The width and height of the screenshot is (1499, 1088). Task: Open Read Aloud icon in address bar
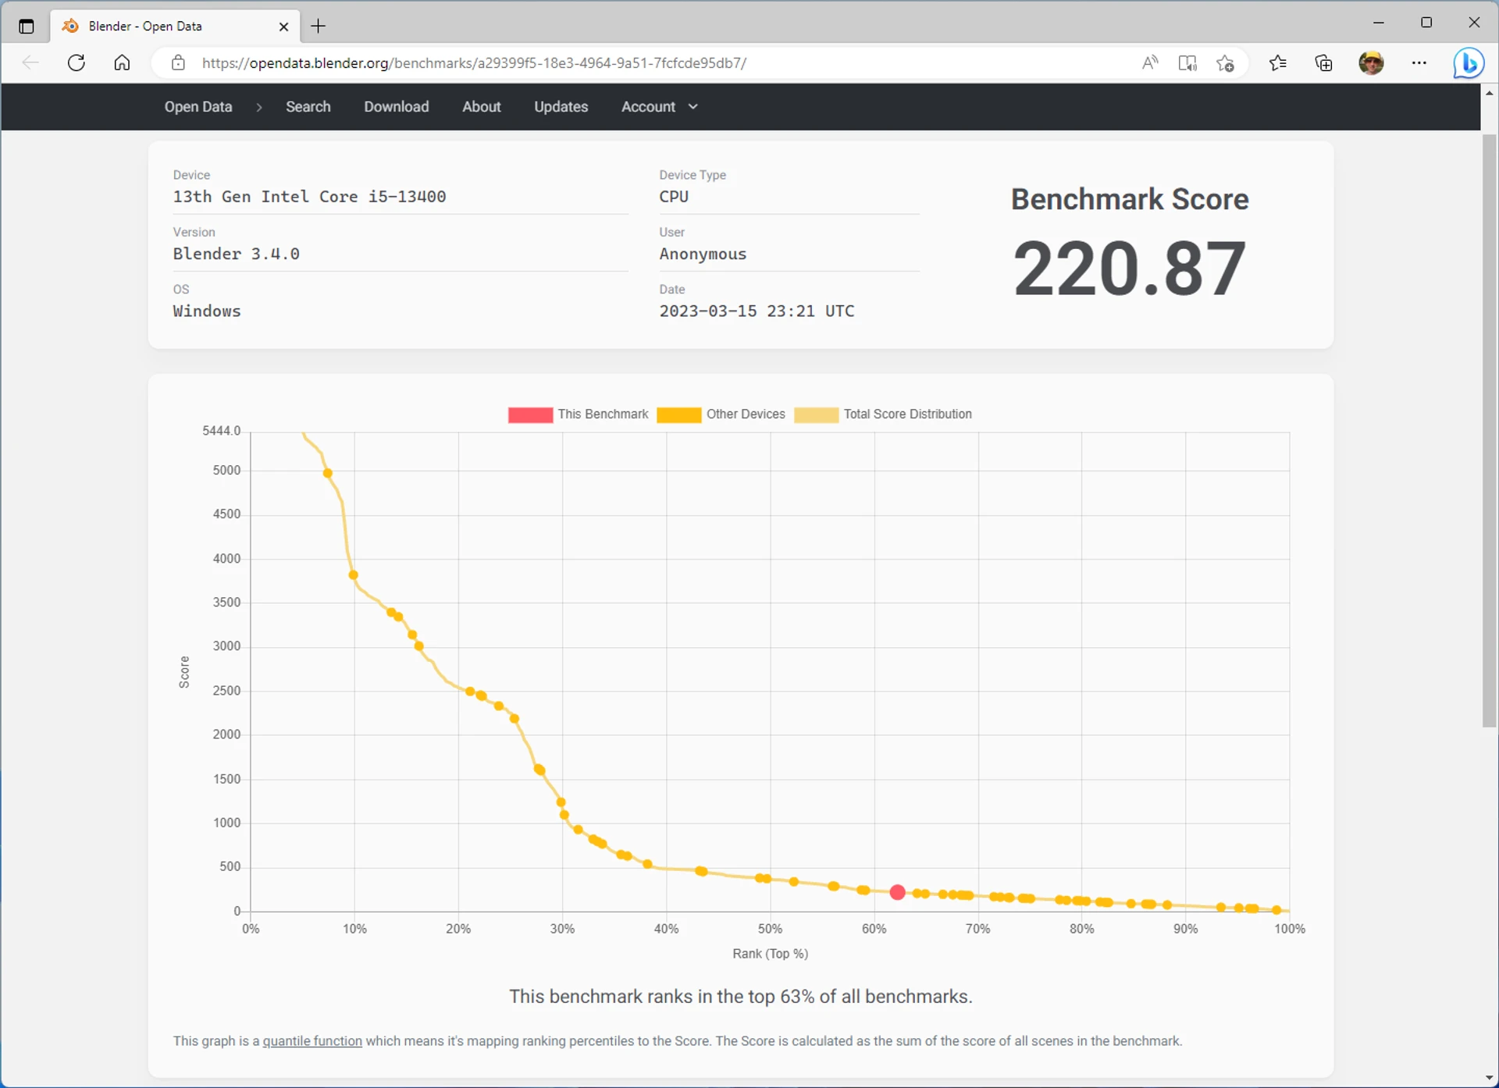pos(1150,63)
